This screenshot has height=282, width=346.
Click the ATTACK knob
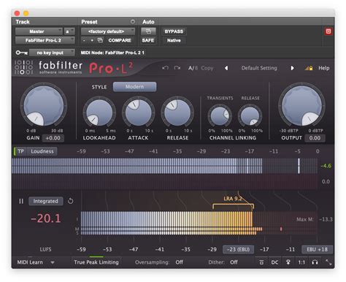pos(139,113)
